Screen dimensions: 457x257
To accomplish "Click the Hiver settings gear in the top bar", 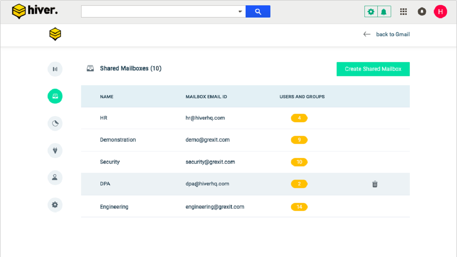I will (371, 11).
